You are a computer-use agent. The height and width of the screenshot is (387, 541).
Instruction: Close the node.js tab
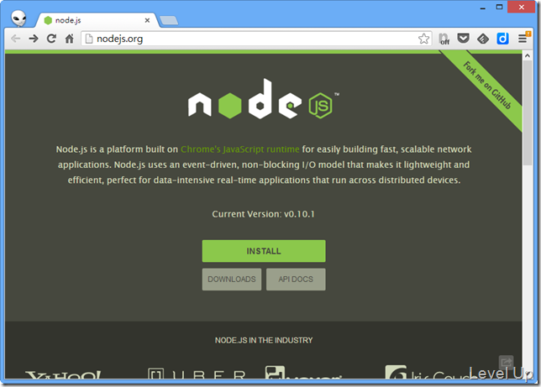coord(147,20)
